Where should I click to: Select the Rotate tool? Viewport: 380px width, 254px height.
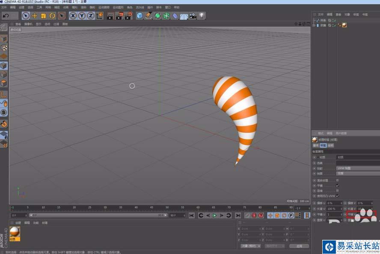point(52,16)
